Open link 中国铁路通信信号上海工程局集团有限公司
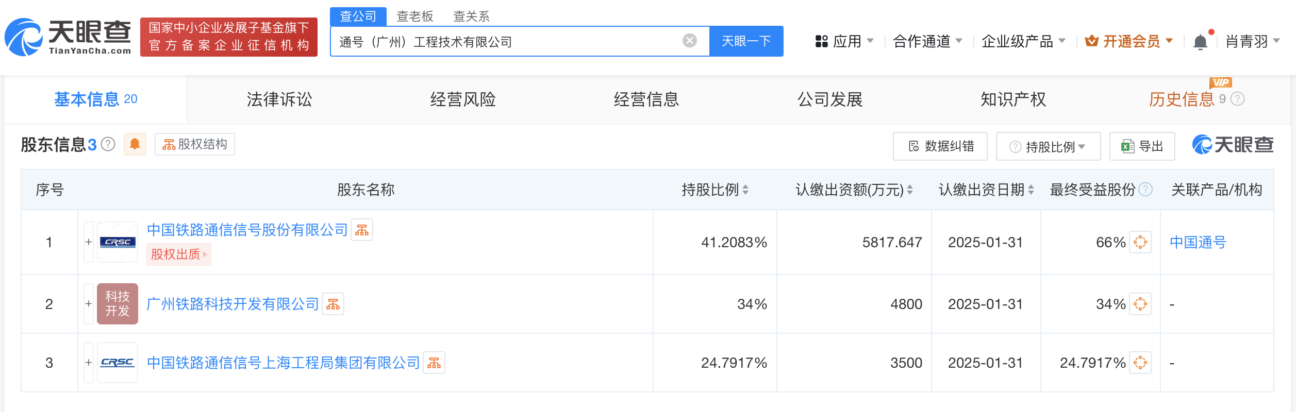This screenshot has width=1296, height=412. pyautogui.click(x=284, y=363)
